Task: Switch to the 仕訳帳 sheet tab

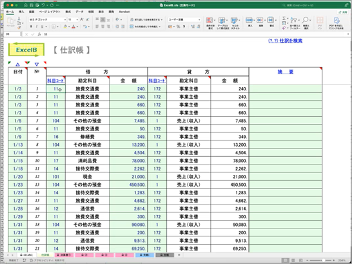Action: click(45, 255)
